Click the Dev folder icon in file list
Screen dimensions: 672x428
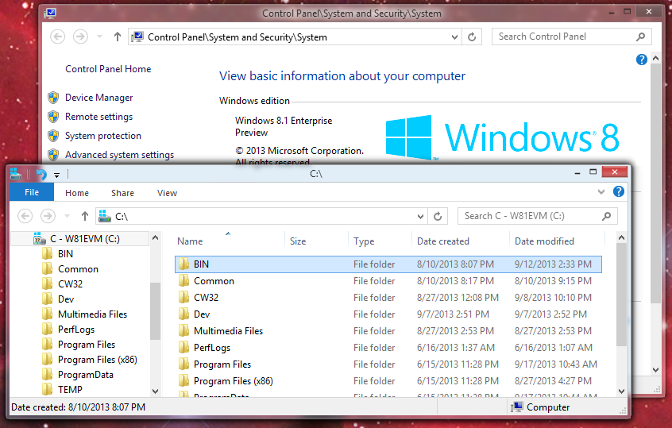click(x=183, y=314)
